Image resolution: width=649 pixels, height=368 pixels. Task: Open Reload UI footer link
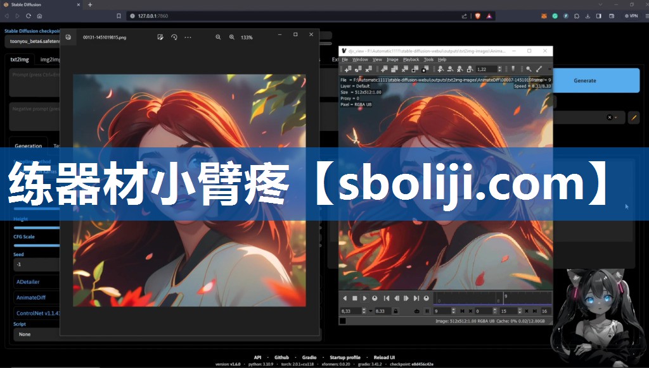click(384, 357)
